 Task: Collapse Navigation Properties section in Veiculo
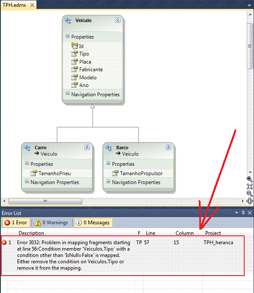click(x=68, y=93)
